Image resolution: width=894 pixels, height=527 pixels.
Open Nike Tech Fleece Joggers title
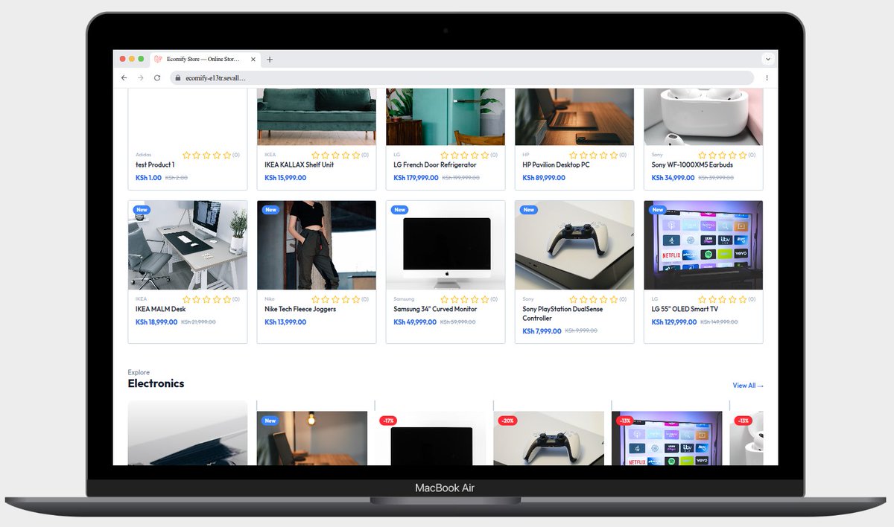[x=300, y=309]
